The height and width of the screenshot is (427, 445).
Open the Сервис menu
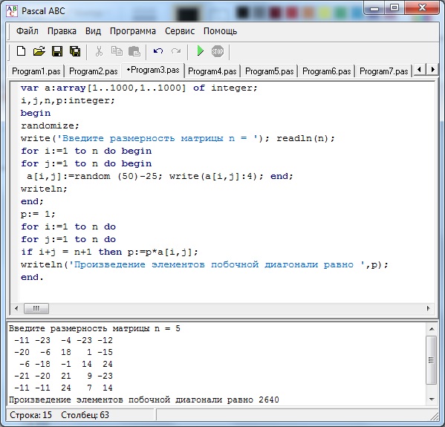click(180, 31)
